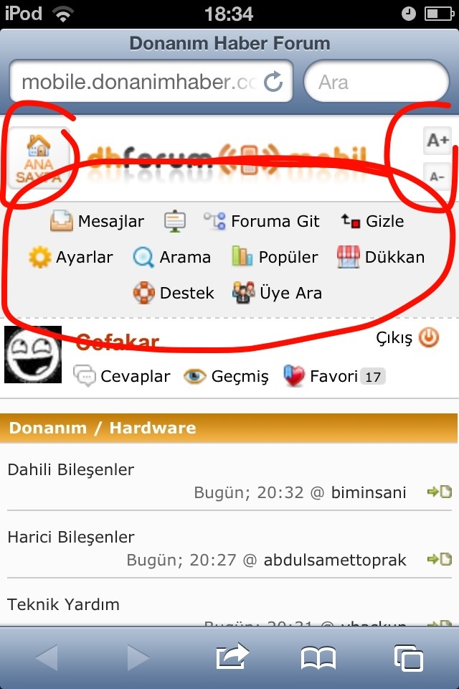The width and height of the screenshot is (459, 689).
Task: Open Mesajlar inbox
Action: (x=97, y=221)
